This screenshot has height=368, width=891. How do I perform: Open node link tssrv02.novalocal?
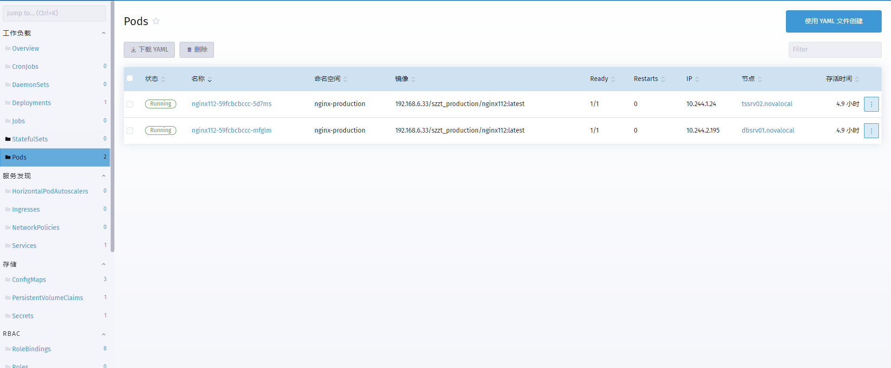click(x=767, y=104)
